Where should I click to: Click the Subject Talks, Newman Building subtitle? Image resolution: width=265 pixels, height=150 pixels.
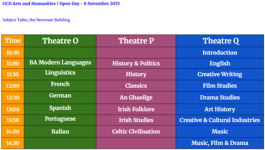(x=36, y=20)
